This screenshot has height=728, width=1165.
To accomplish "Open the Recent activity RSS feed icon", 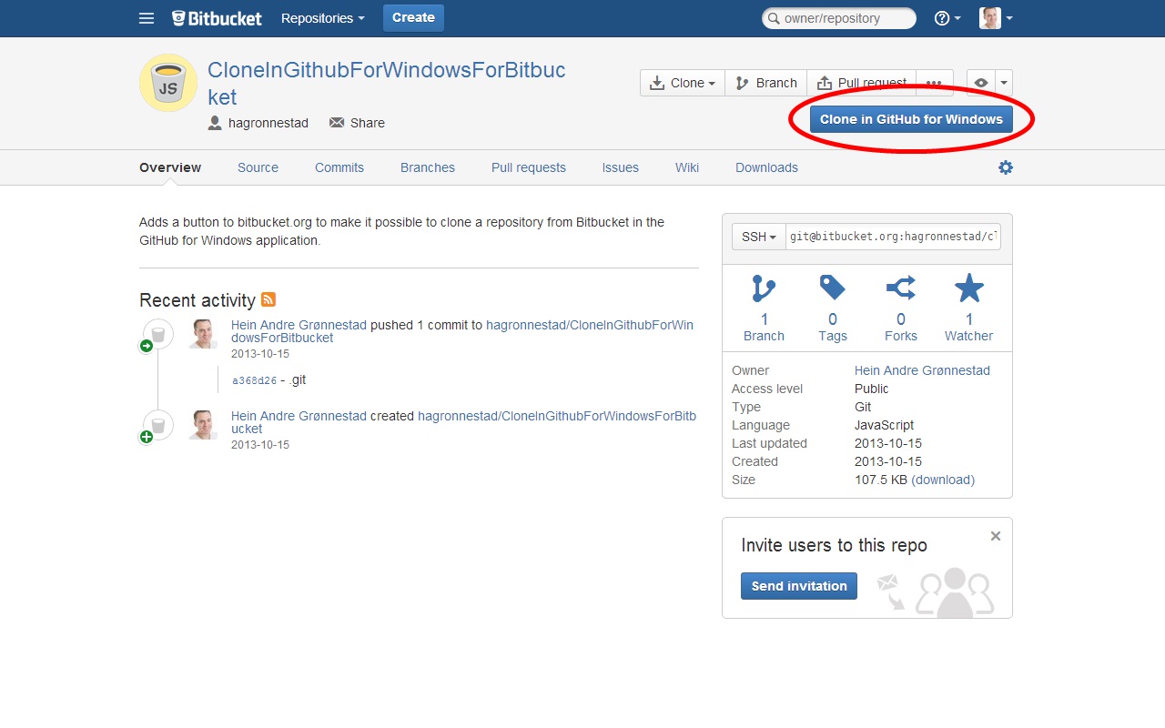I will click(x=268, y=299).
